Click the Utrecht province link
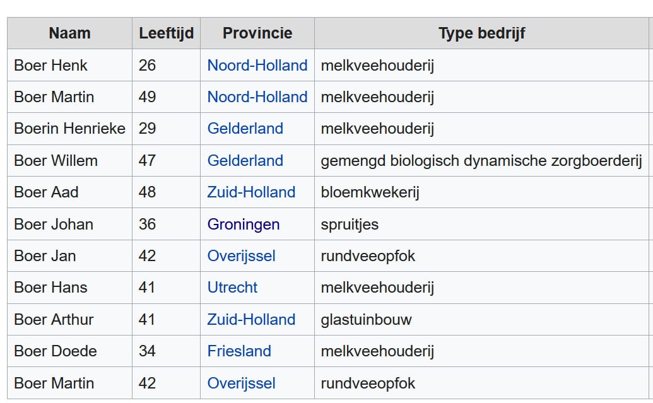The width and height of the screenshot is (653, 403). [x=232, y=288]
